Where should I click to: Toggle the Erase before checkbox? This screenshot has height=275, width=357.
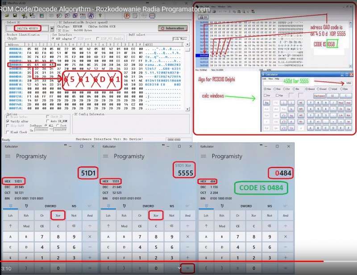(8, 117)
